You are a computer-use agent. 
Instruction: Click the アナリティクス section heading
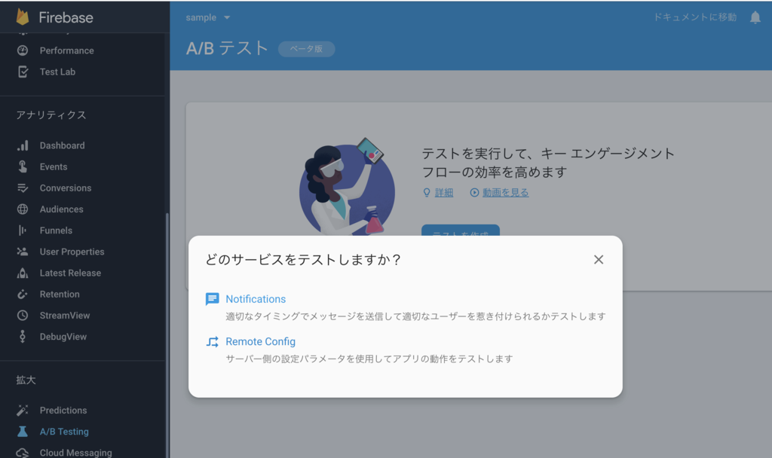coord(51,114)
